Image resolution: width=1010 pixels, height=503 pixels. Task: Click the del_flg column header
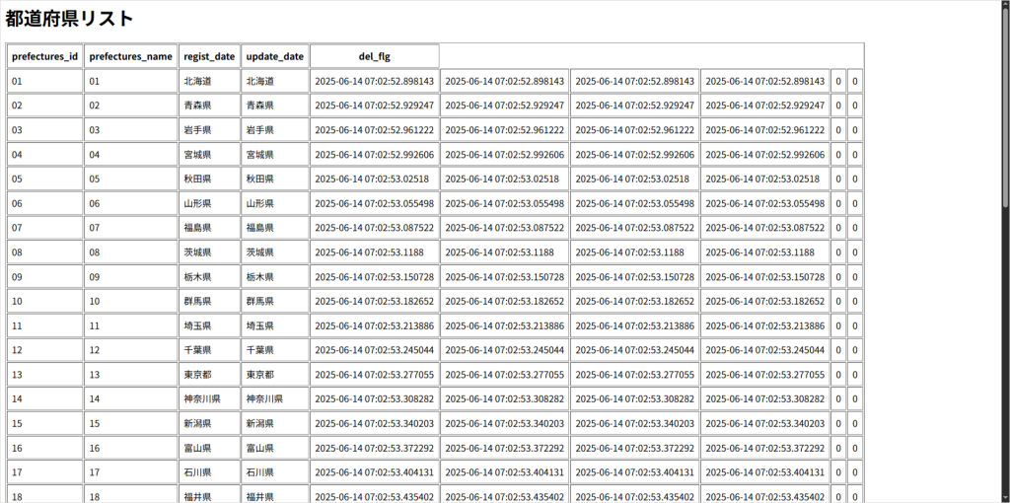(374, 56)
